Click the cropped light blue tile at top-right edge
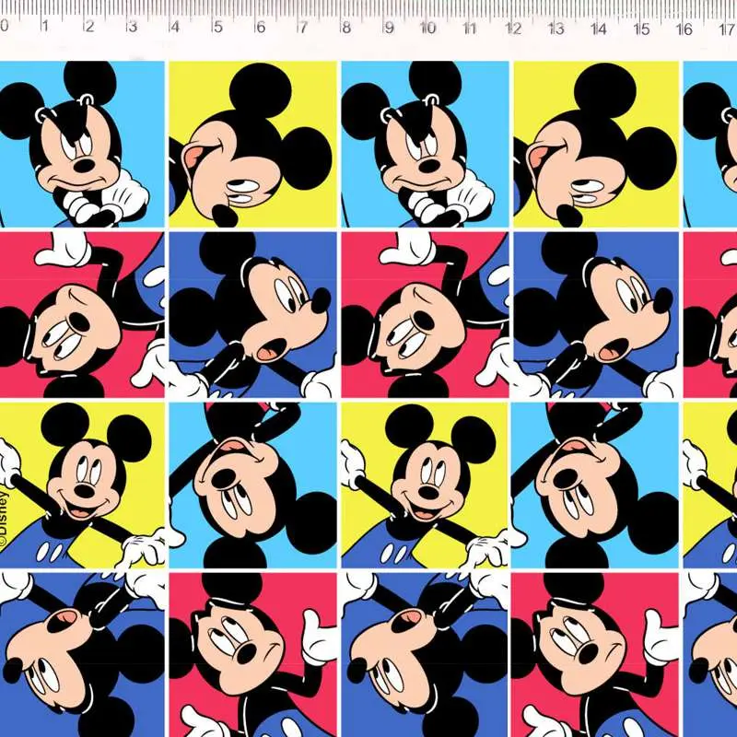 point(710,144)
